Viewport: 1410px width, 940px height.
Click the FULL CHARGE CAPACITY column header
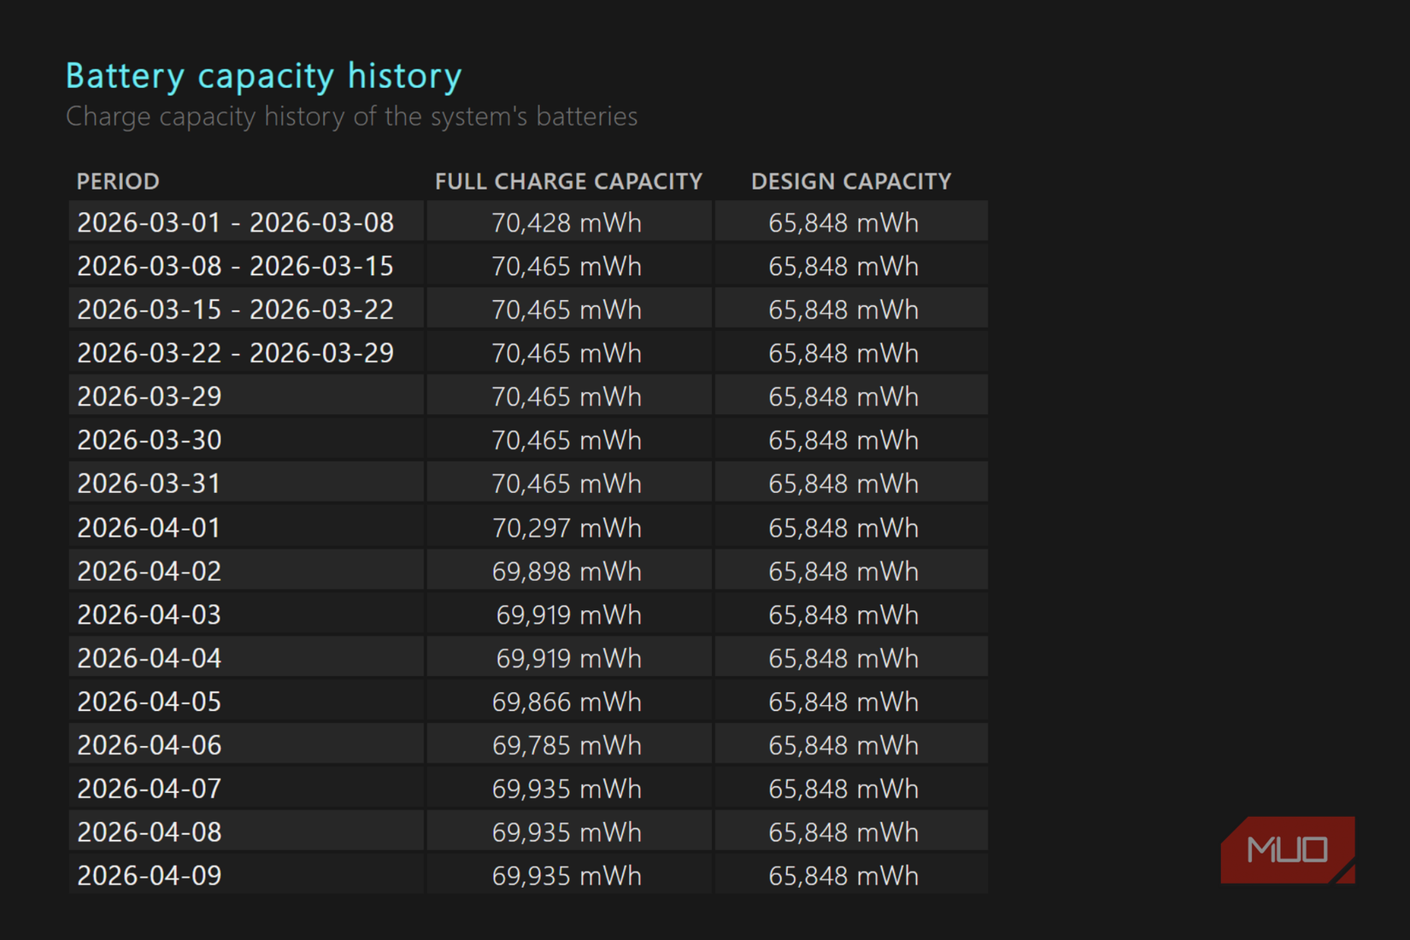pos(568,181)
